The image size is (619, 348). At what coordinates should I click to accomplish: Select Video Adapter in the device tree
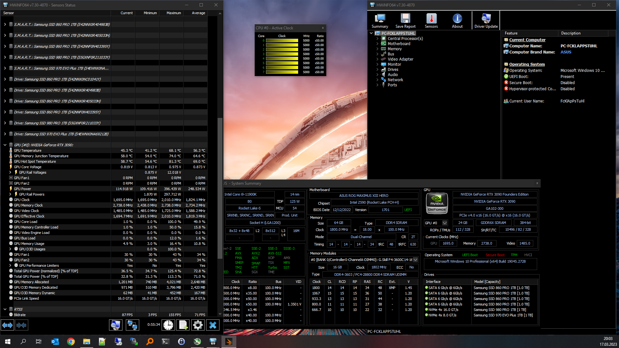pyautogui.click(x=400, y=59)
